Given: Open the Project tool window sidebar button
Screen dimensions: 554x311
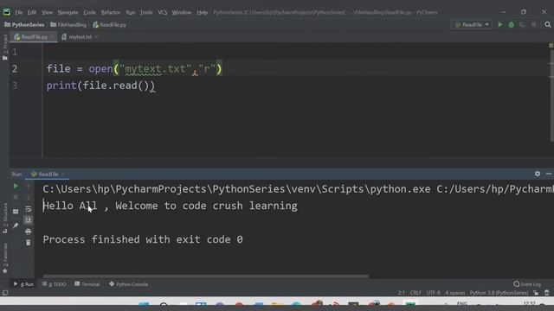Looking at the screenshot, I should point(4,47).
